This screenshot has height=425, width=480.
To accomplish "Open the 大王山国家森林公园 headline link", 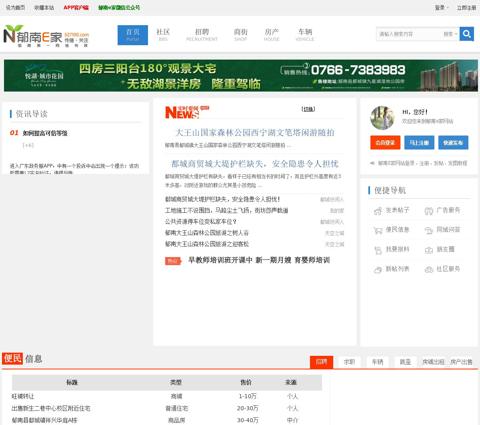I will click(x=254, y=133).
